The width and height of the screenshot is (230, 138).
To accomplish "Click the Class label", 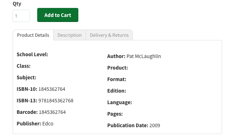I will point(23,66).
